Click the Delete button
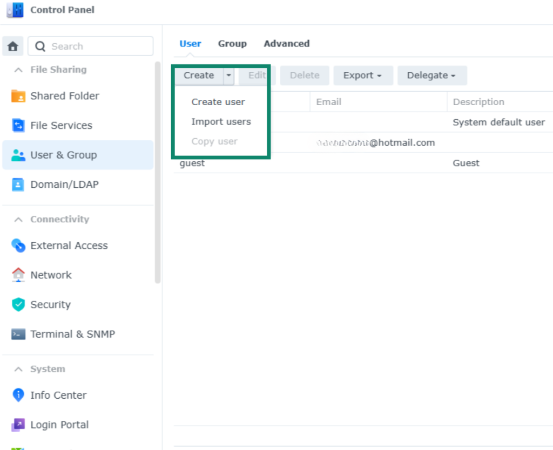The image size is (553, 450). tap(305, 76)
